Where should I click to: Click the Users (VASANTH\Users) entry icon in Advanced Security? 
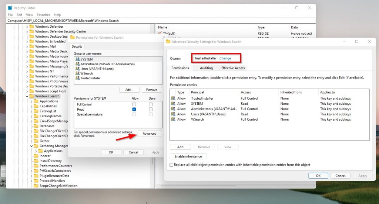click(173, 114)
